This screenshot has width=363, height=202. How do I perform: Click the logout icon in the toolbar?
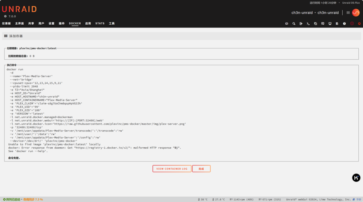coord(301,24)
